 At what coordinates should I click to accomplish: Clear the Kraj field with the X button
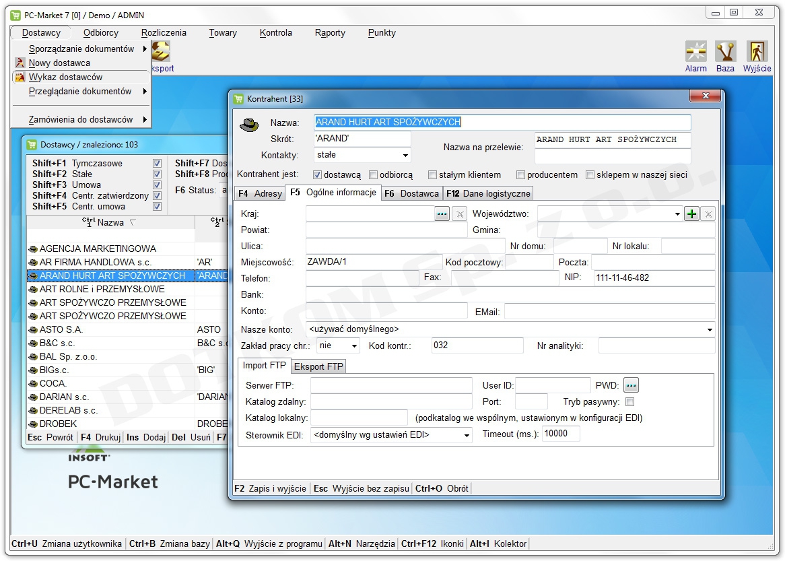tap(459, 214)
